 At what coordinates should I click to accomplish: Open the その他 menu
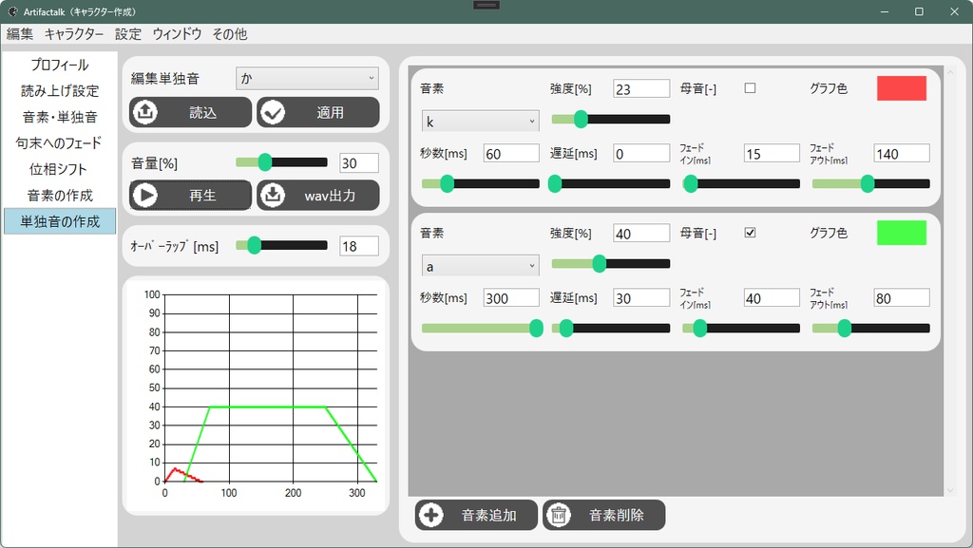[228, 33]
